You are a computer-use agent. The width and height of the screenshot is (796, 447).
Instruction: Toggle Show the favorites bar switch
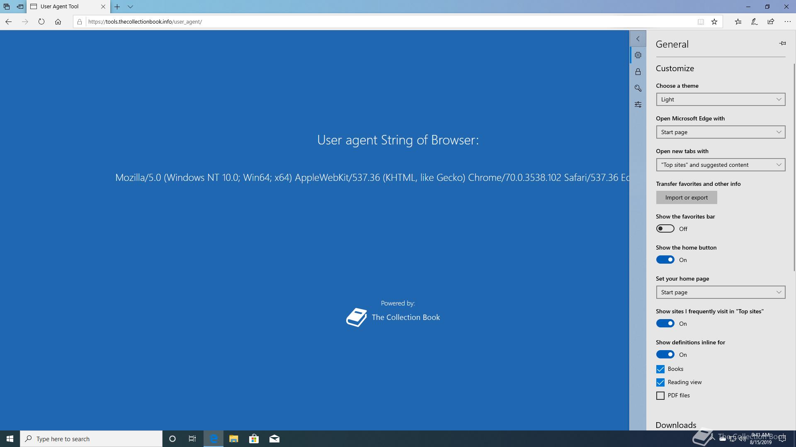665,229
